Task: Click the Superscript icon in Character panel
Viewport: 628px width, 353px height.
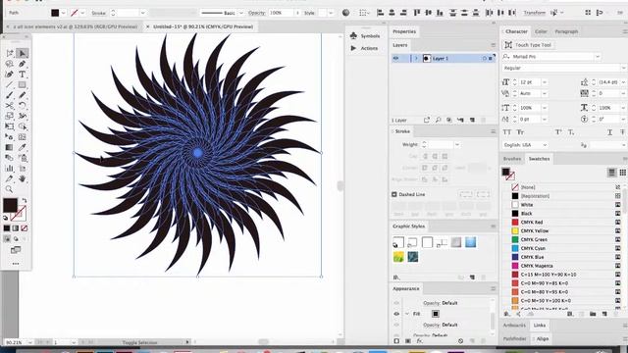Action: coord(558,132)
